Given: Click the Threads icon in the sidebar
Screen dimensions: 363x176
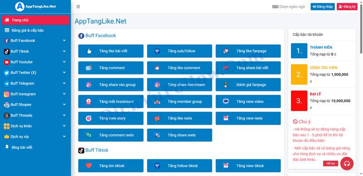Looking at the screenshot, I should (x=7, y=116).
